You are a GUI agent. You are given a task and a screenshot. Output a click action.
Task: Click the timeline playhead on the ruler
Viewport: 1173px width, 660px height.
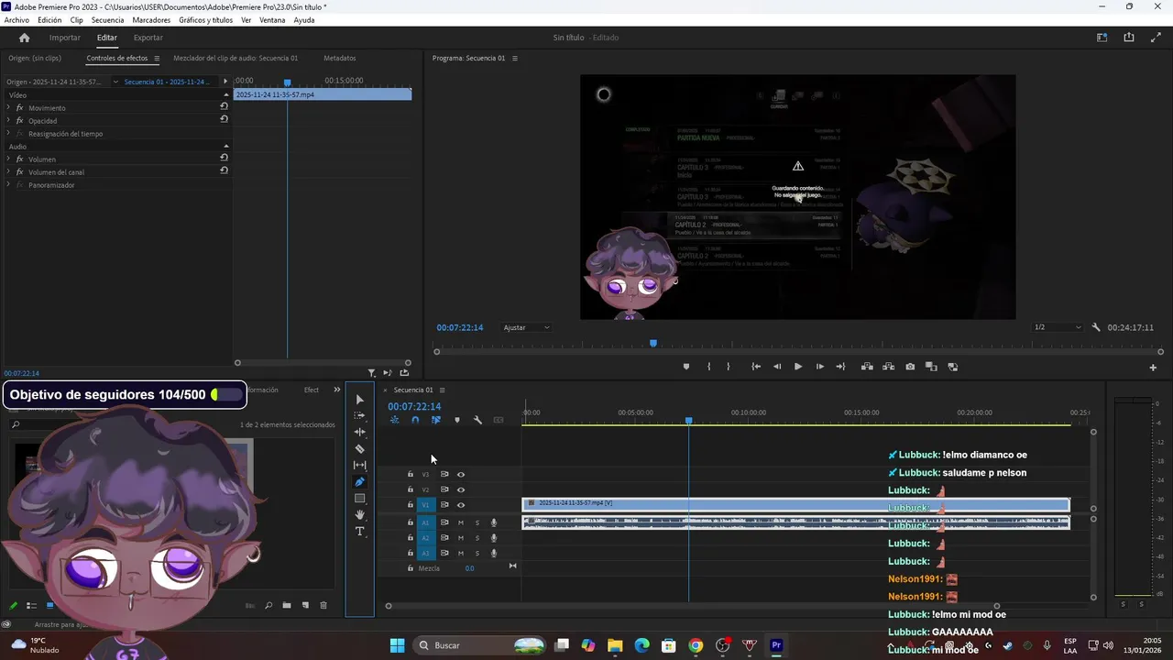[689, 421]
